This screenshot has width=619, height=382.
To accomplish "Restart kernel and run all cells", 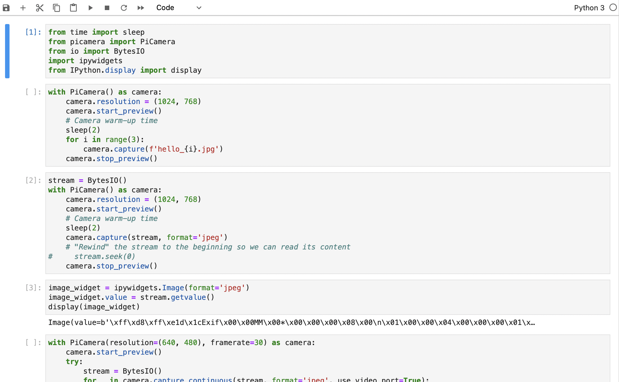I will [x=140, y=8].
